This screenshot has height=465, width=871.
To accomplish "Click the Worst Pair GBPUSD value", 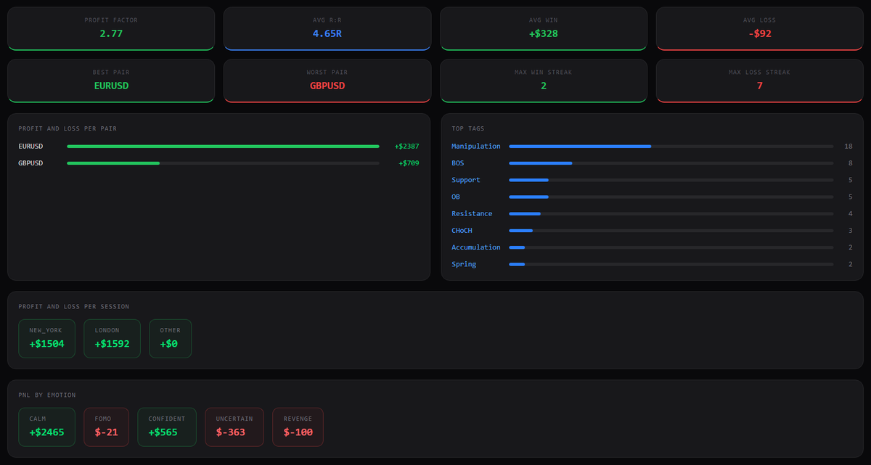I will 327,86.
